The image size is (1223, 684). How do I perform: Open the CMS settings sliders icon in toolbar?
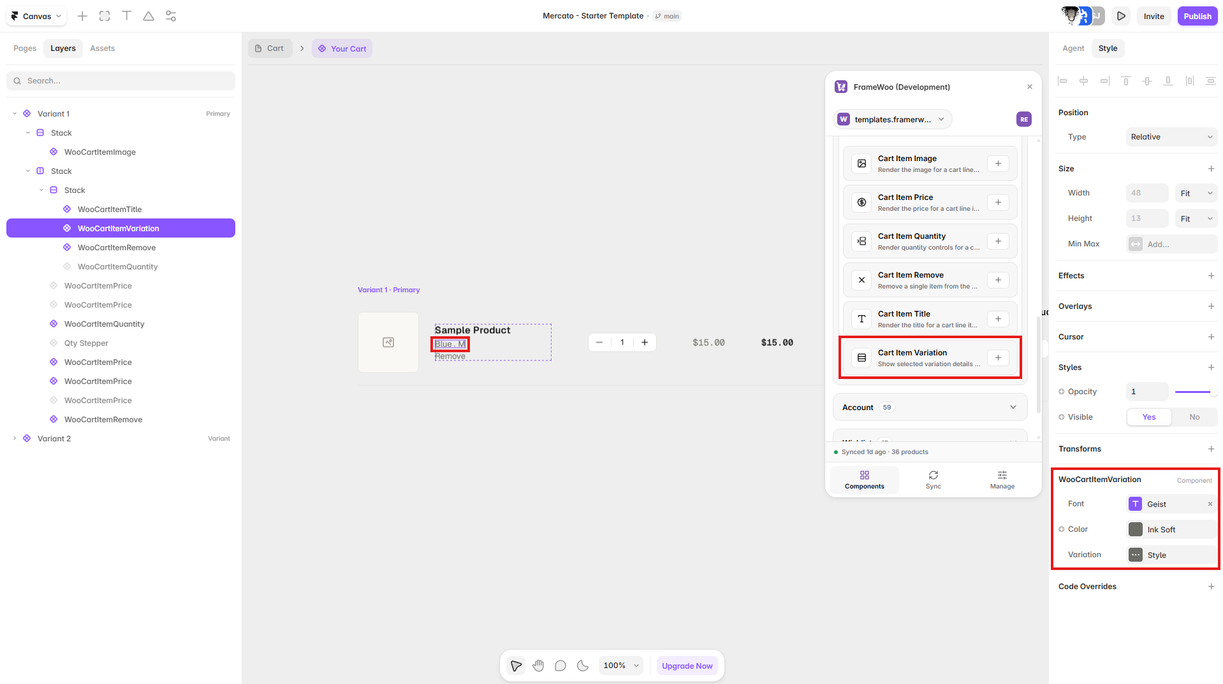click(171, 16)
